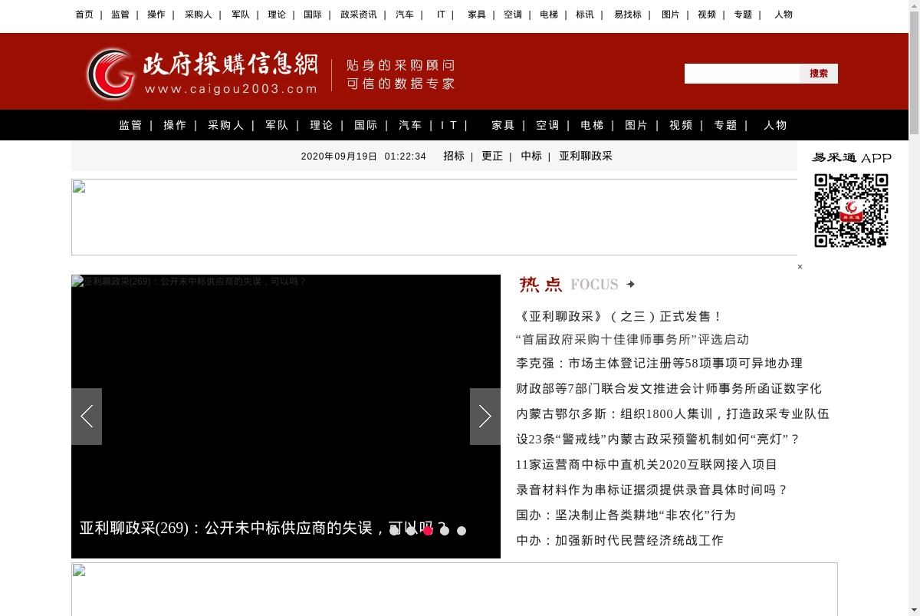This screenshot has height=616, width=920.
Task: Open 财政部等7部门联合发文 headline
Action: pyautogui.click(x=669, y=389)
